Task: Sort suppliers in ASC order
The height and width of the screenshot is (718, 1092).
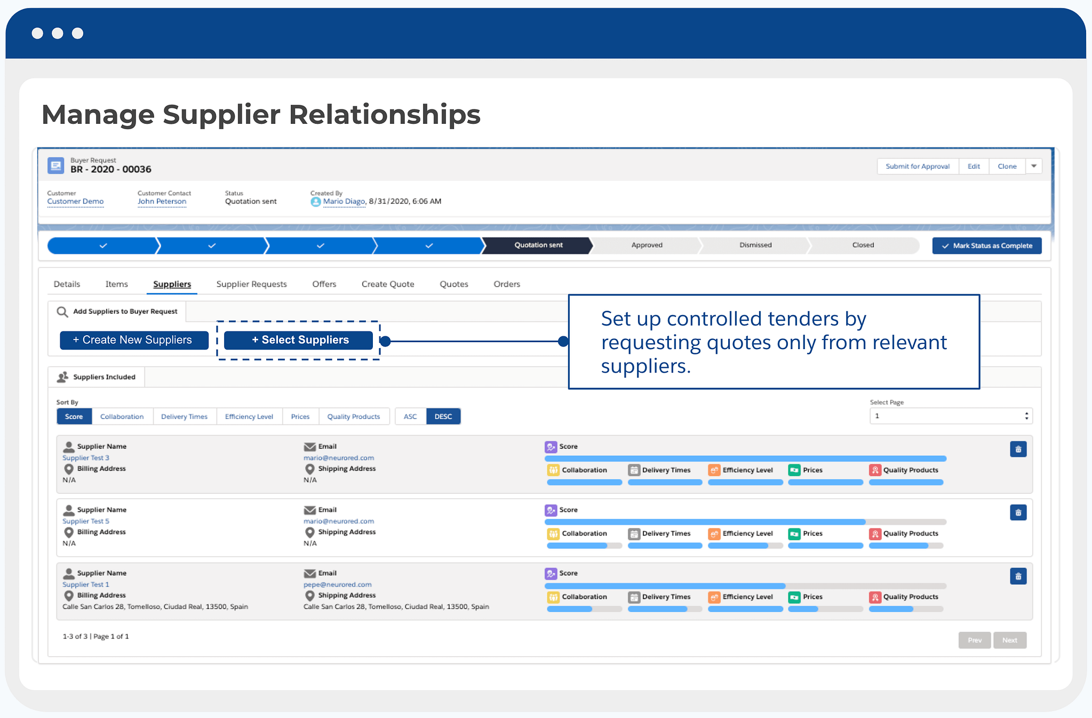Action: point(410,416)
